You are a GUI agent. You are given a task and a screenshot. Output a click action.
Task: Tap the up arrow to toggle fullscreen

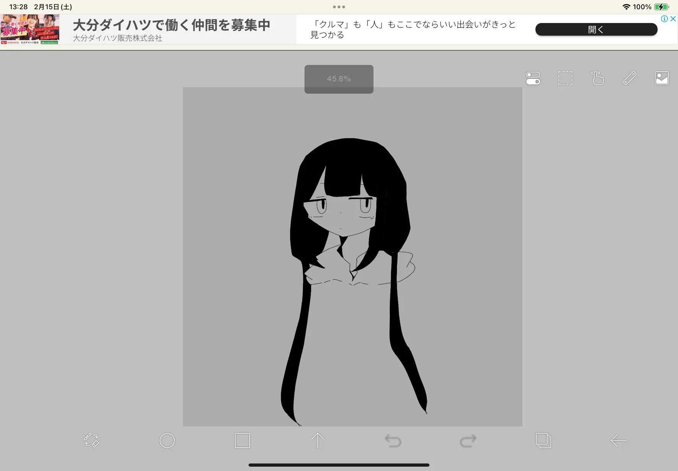tap(317, 440)
